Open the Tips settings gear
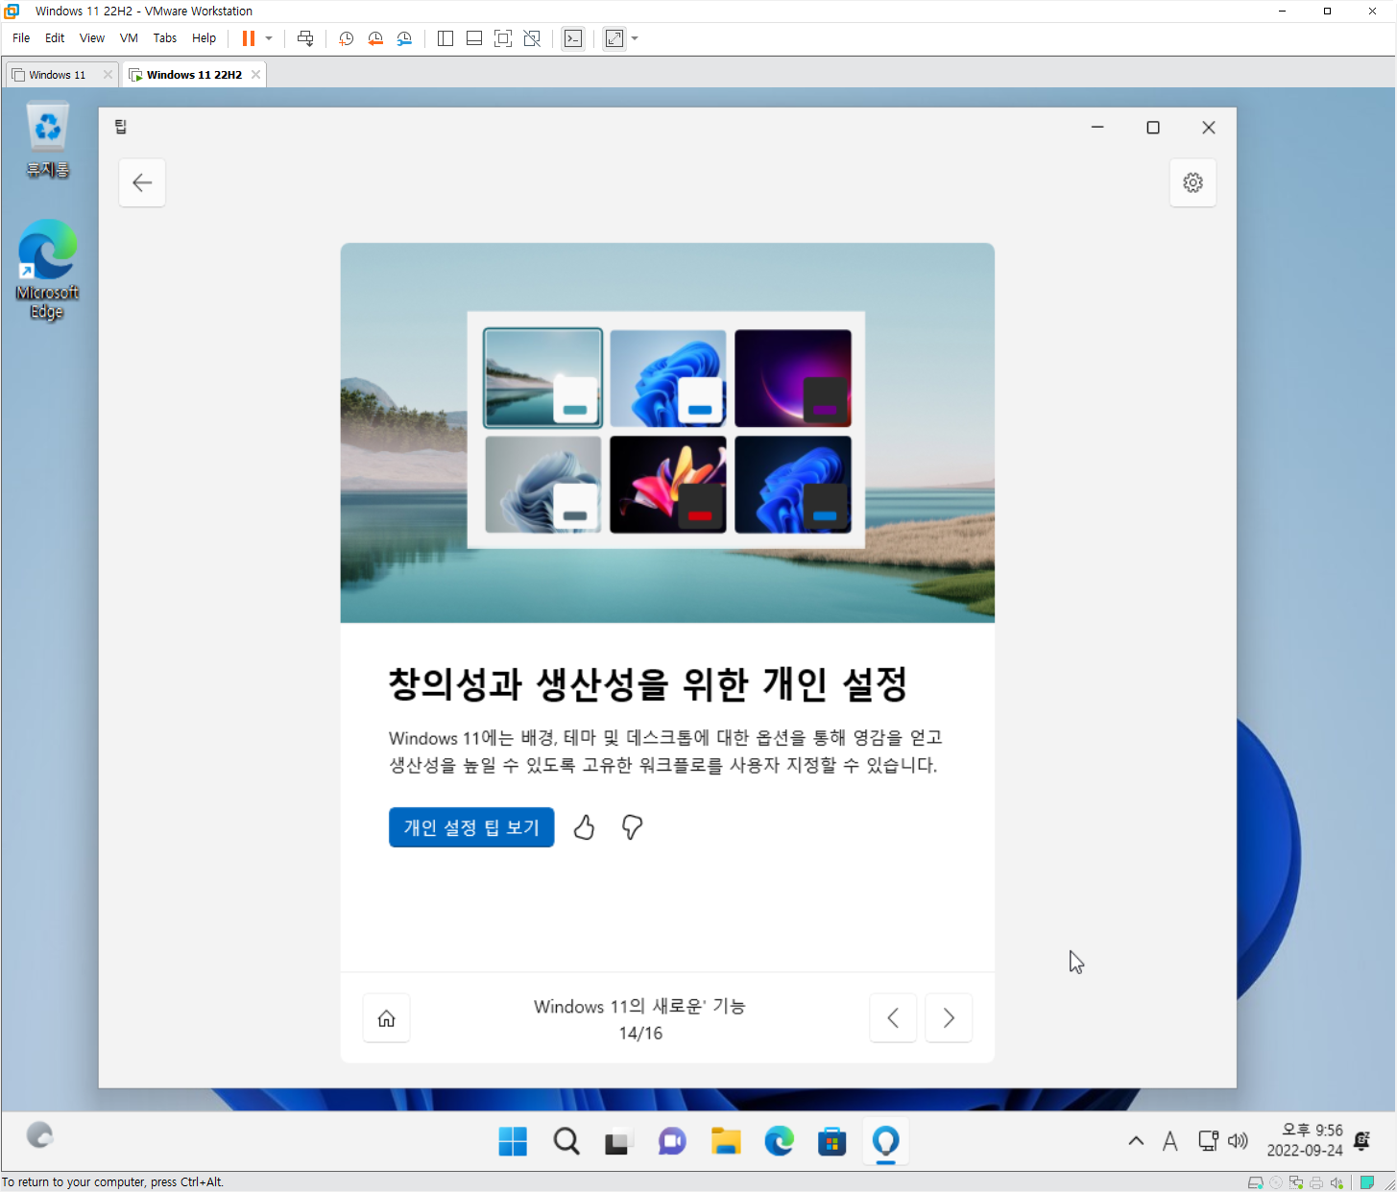The width and height of the screenshot is (1397, 1192). pos(1192,182)
